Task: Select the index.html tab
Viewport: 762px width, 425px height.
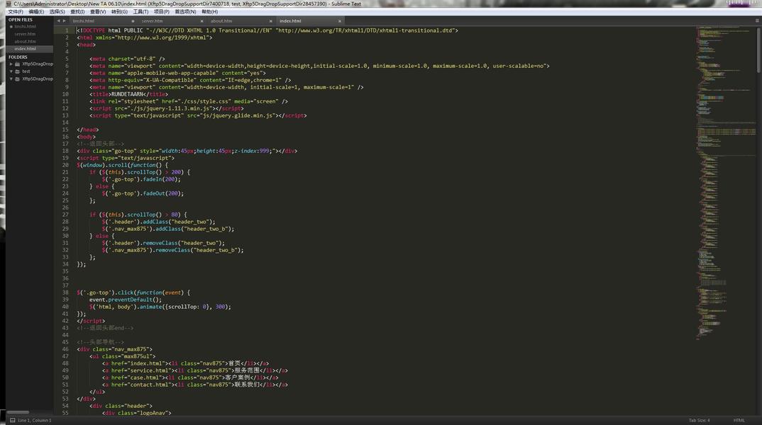Action: (309, 21)
